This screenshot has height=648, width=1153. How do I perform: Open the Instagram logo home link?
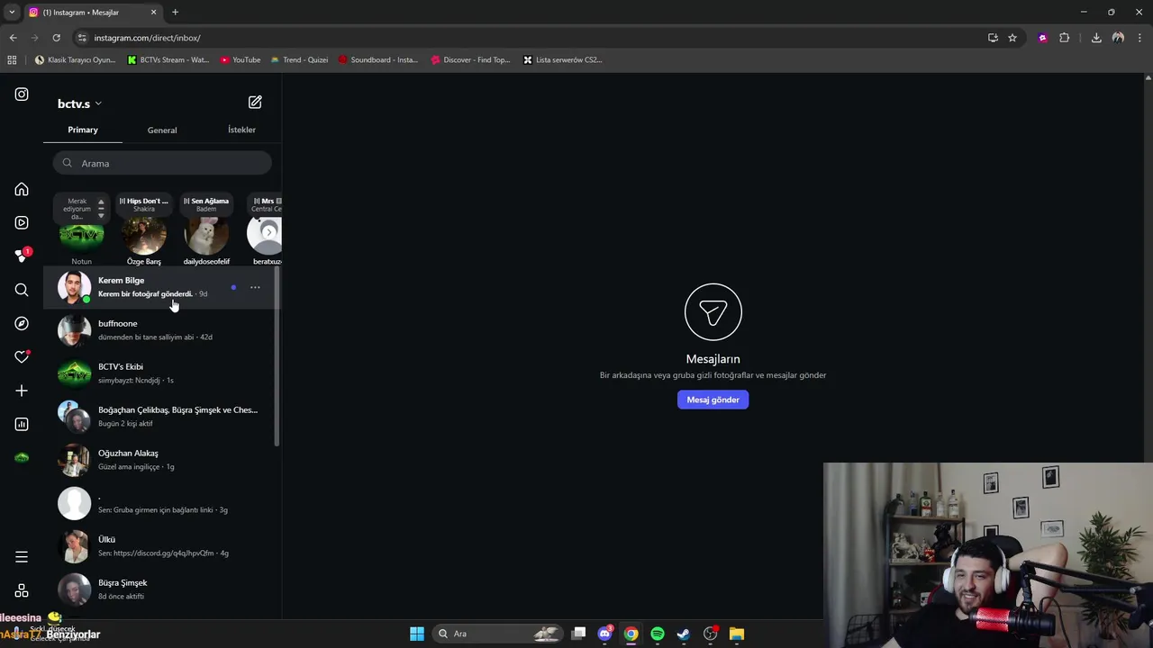(22, 94)
